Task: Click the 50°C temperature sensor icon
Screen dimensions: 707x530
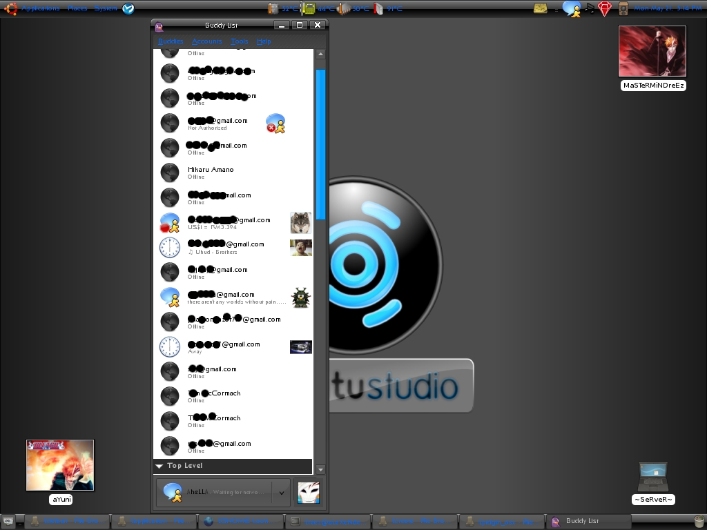Action: (x=345, y=8)
